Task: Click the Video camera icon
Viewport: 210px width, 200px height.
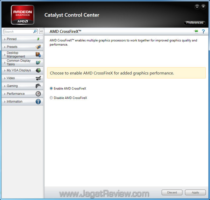Action: pyautogui.click(x=38, y=78)
